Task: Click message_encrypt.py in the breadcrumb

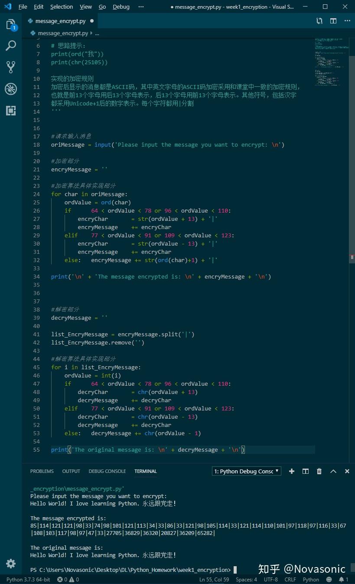Action: point(63,33)
